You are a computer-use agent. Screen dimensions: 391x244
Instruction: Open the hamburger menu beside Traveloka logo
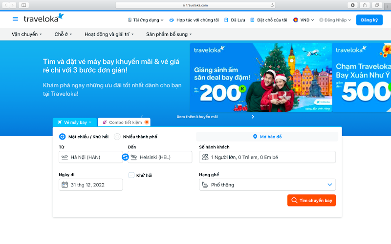[x=15, y=19]
